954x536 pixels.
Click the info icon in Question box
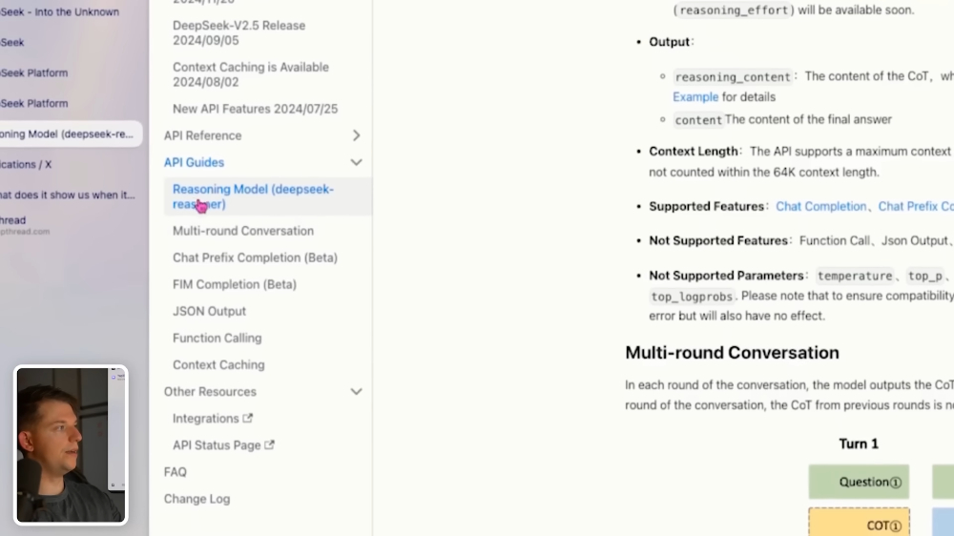point(896,483)
